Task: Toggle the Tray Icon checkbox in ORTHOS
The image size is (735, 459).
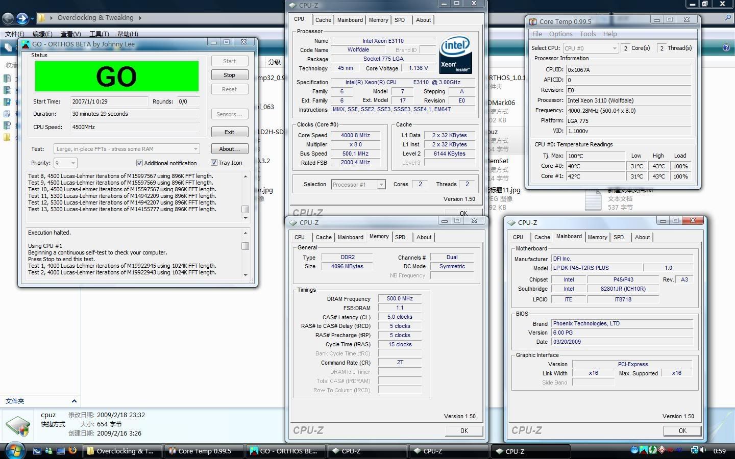Action: click(214, 163)
